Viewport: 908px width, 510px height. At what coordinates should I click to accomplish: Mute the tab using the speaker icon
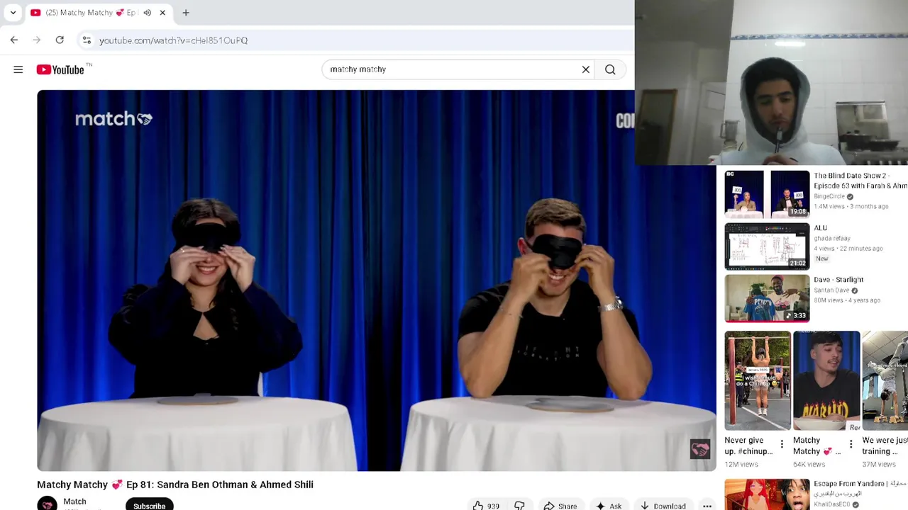point(148,13)
